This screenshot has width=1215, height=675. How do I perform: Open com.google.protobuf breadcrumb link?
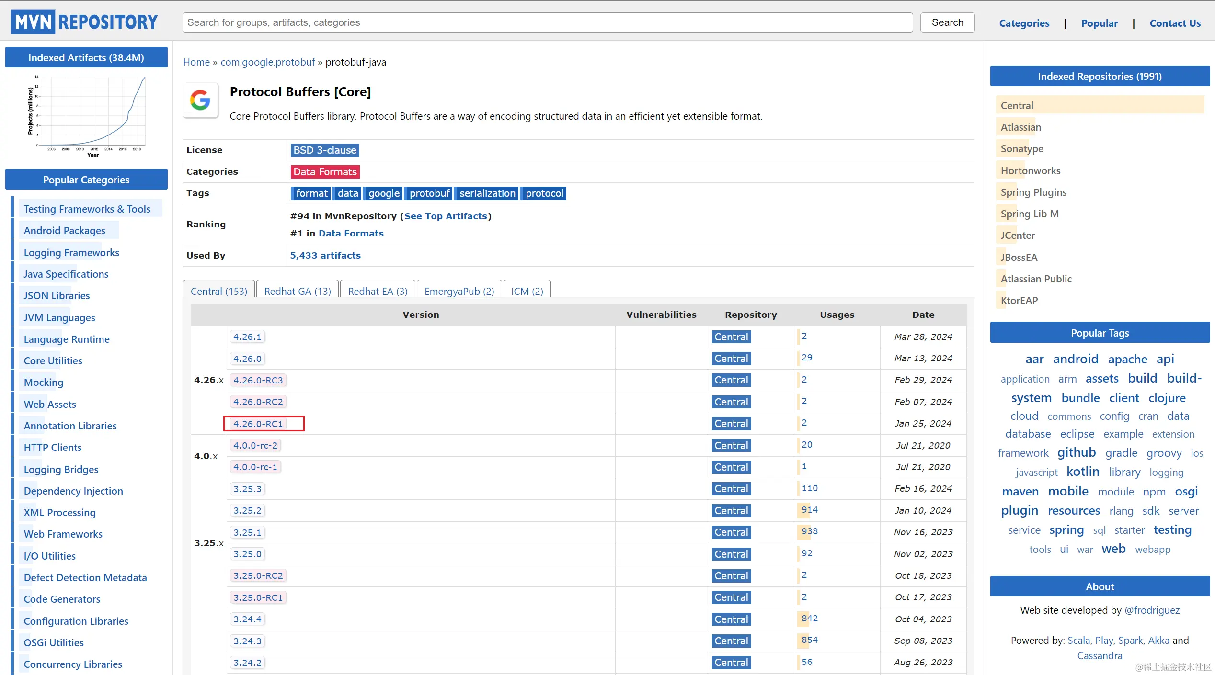(x=268, y=62)
